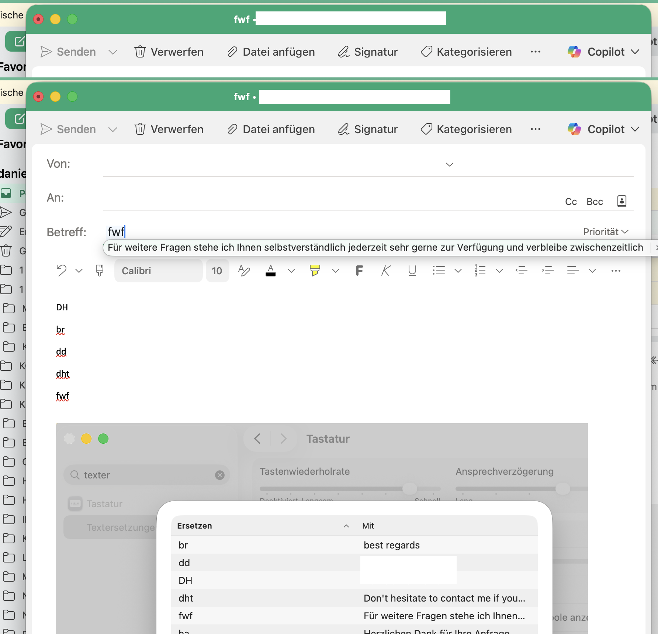The width and height of the screenshot is (658, 634).
Task: Click the inbox tray icon in Outlook sidebar
Action: 6,193
